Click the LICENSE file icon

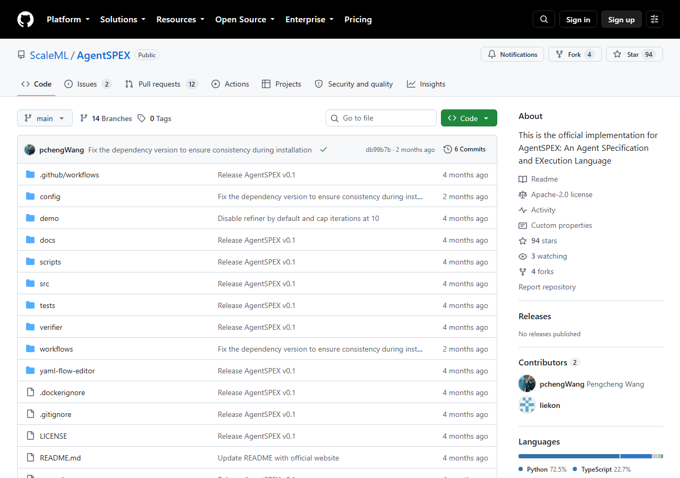(x=30, y=436)
